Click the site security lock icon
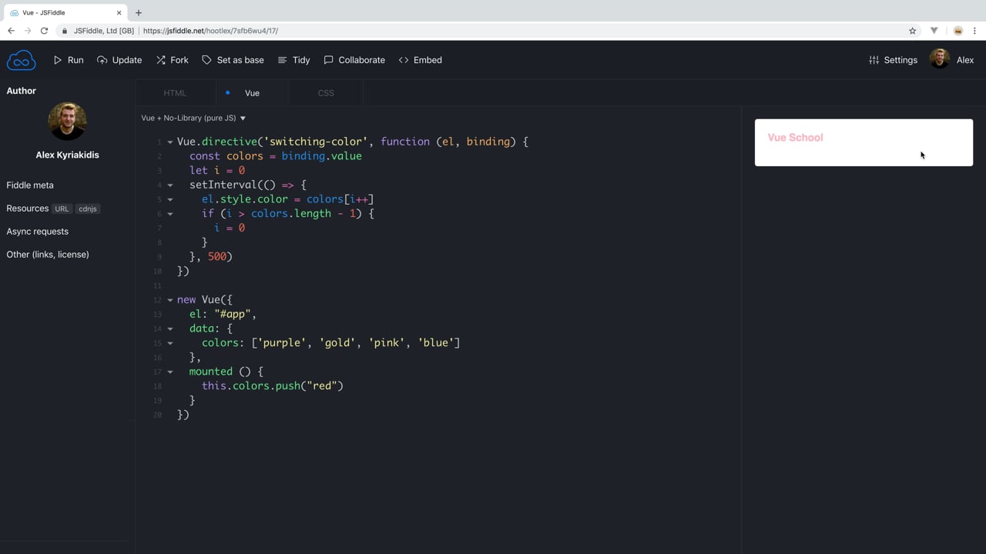The image size is (986, 554). pyautogui.click(x=65, y=31)
